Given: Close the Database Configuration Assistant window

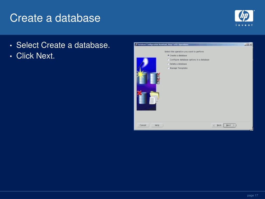Looking at the screenshot, I should pyautogui.click(x=251, y=45).
